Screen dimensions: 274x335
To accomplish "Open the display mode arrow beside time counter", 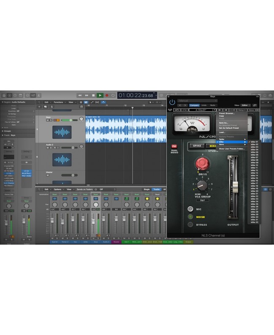I will tap(156, 95).
